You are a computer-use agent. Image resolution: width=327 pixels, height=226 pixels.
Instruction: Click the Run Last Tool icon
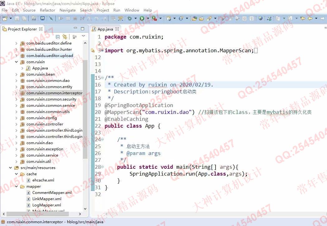point(154,19)
